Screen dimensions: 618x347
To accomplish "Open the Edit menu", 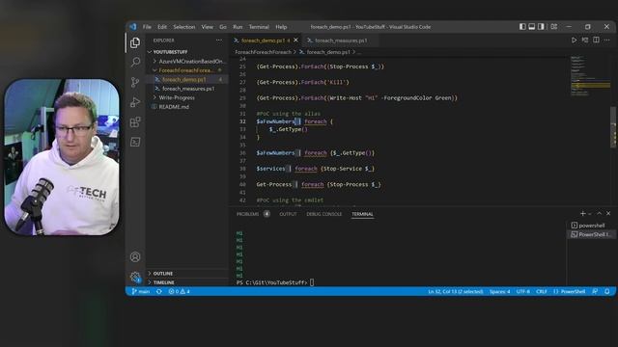I will pos(162,27).
